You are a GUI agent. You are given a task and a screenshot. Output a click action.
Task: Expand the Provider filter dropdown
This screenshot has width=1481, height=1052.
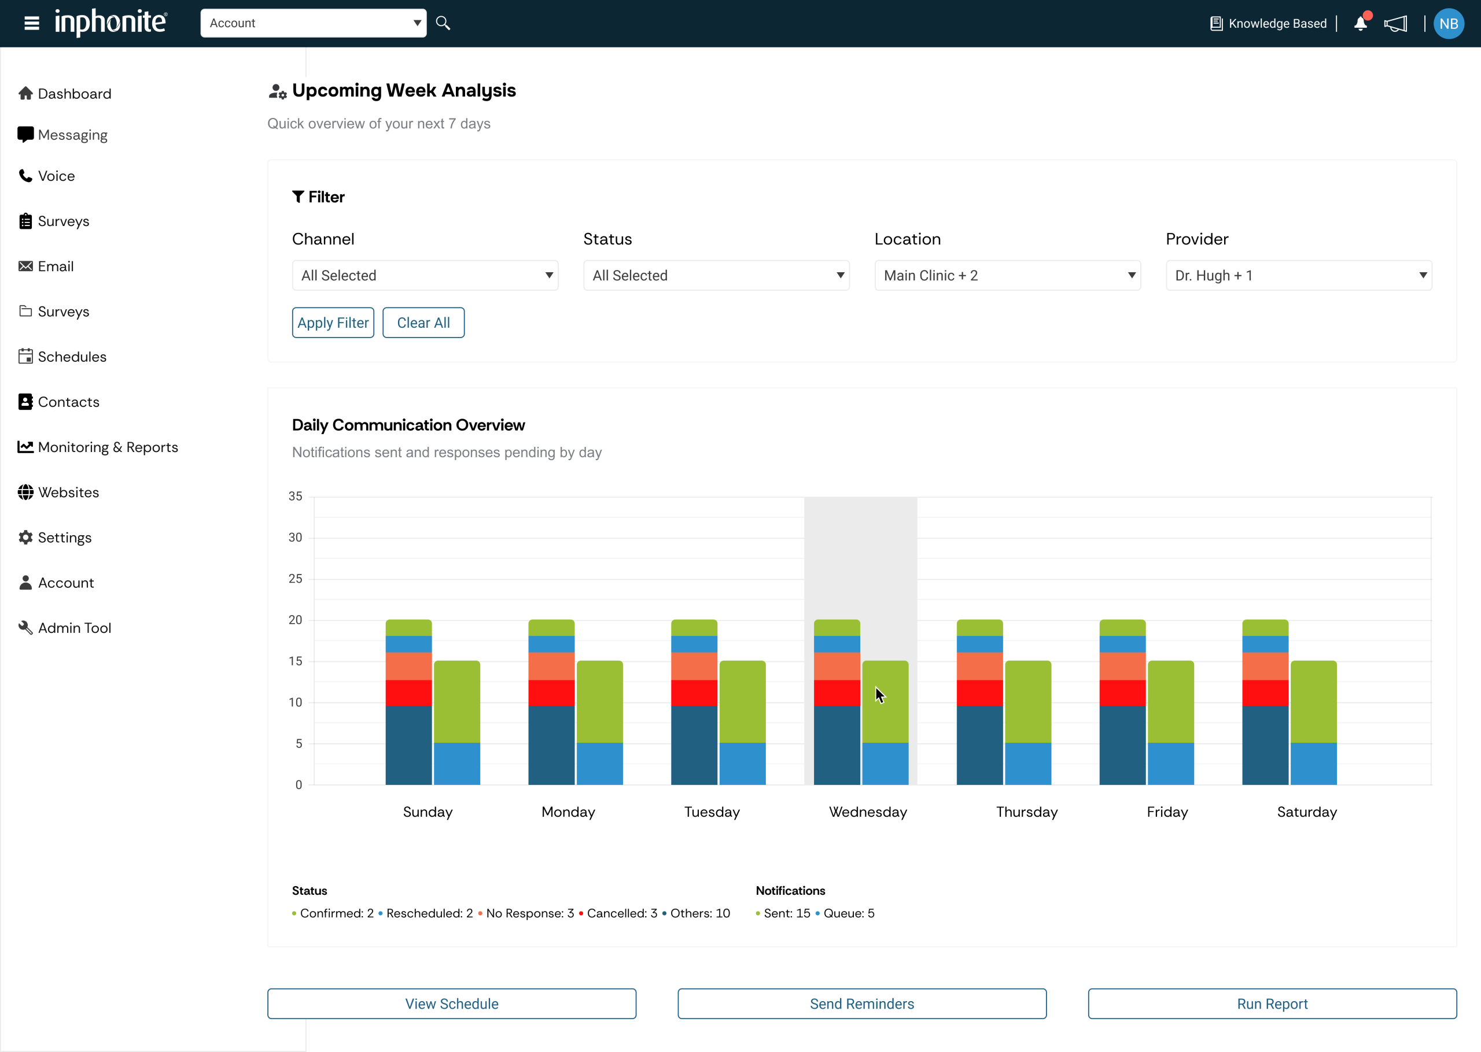click(1298, 275)
